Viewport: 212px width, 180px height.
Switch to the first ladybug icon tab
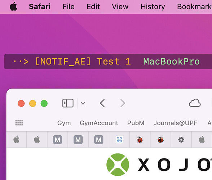point(140,139)
